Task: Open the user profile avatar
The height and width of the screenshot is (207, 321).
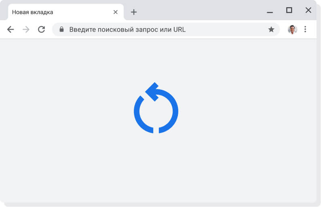Action: click(292, 30)
